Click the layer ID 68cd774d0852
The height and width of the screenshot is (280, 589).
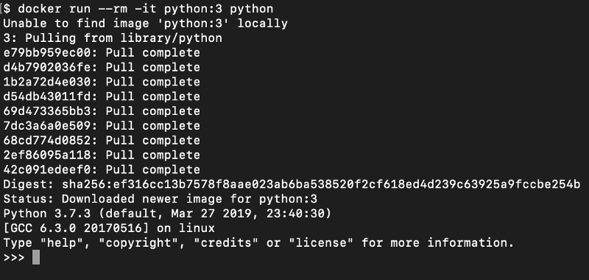pos(47,141)
